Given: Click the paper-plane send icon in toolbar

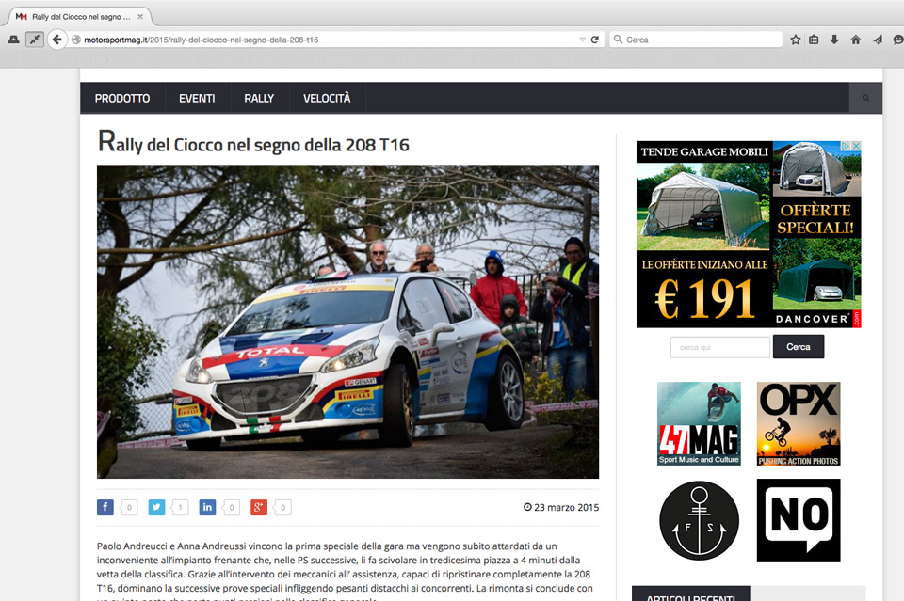Looking at the screenshot, I should pyautogui.click(x=878, y=40).
